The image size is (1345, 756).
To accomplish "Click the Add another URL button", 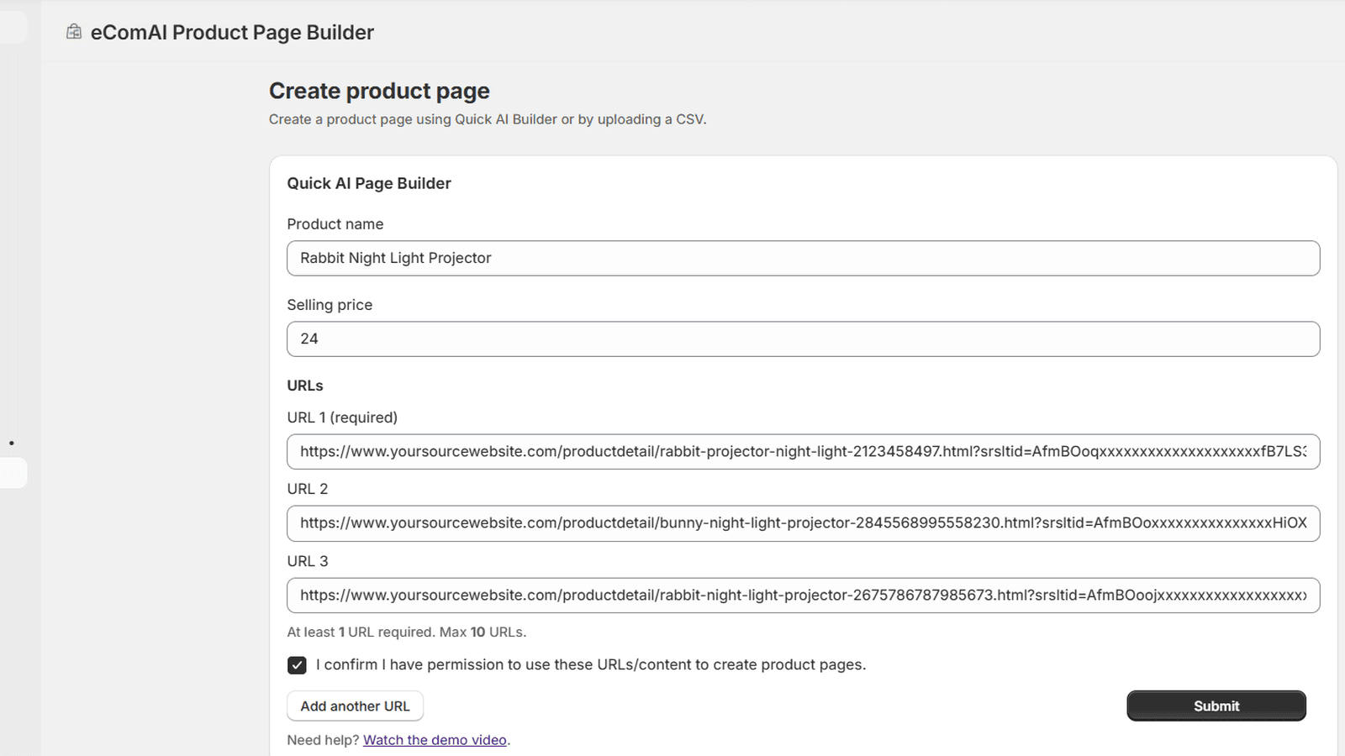I will (355, 706).
